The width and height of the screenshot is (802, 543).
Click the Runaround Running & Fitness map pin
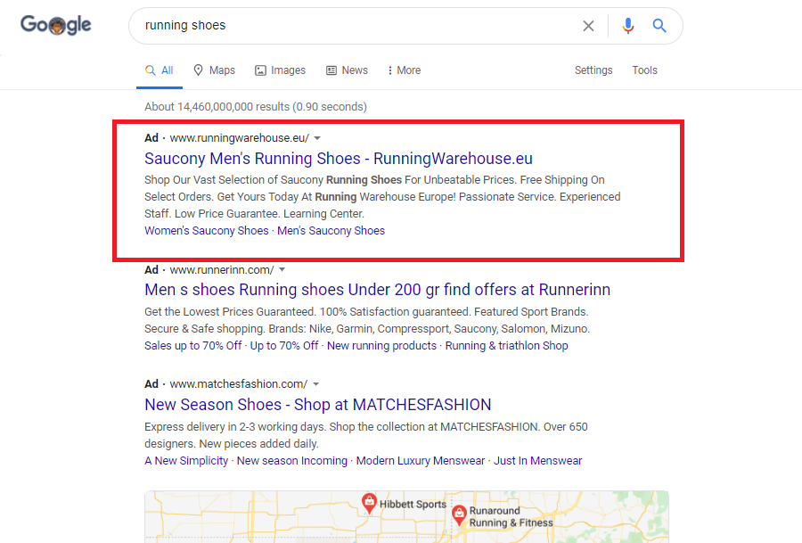pos(459,514)
